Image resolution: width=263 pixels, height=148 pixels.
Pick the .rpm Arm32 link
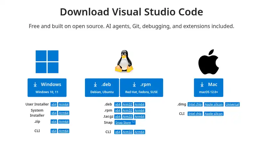tap(127, 110)
